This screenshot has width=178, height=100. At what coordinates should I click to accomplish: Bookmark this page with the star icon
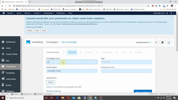(148, 6)
